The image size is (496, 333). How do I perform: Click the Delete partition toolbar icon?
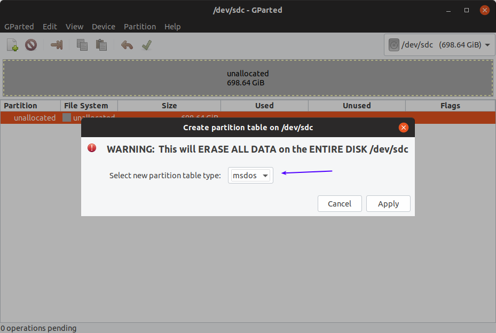[31, 45]
